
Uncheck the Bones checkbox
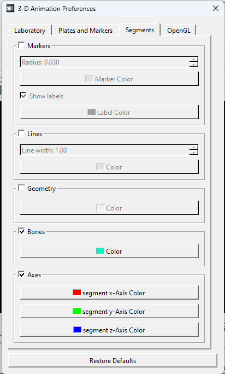tap(21, 231)
